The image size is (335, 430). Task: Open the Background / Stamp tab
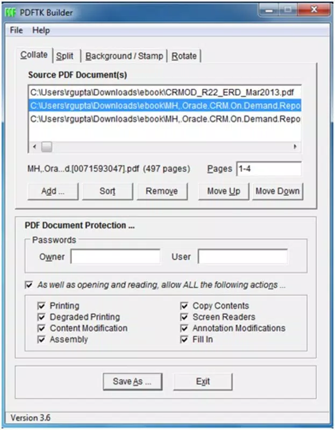coord(124,56)
